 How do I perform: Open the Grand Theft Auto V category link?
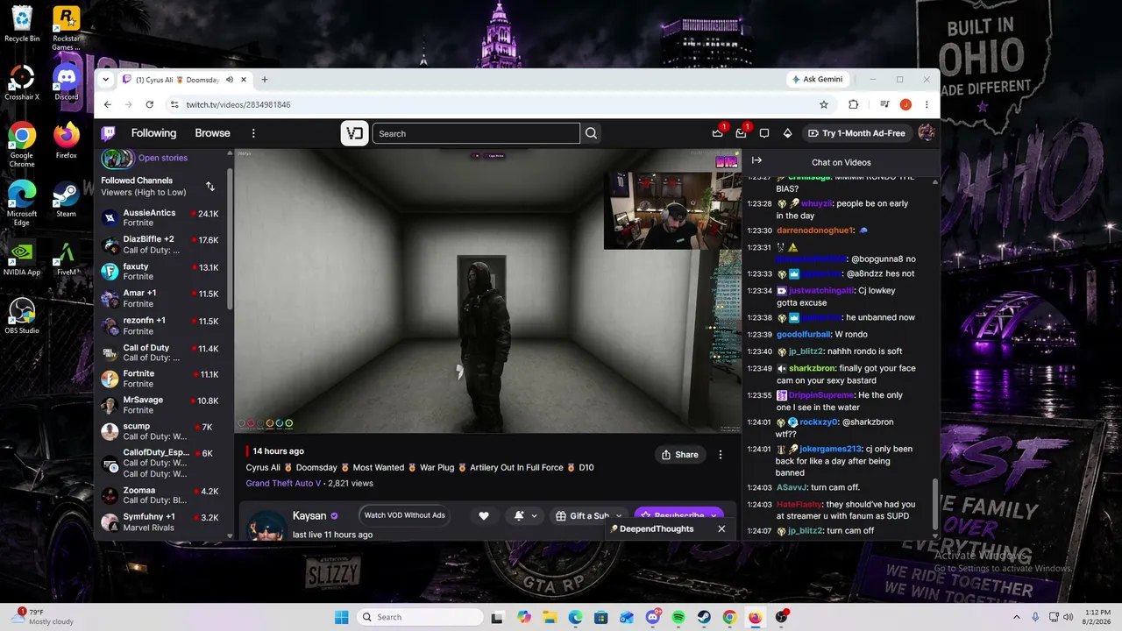tap(281, 483)
